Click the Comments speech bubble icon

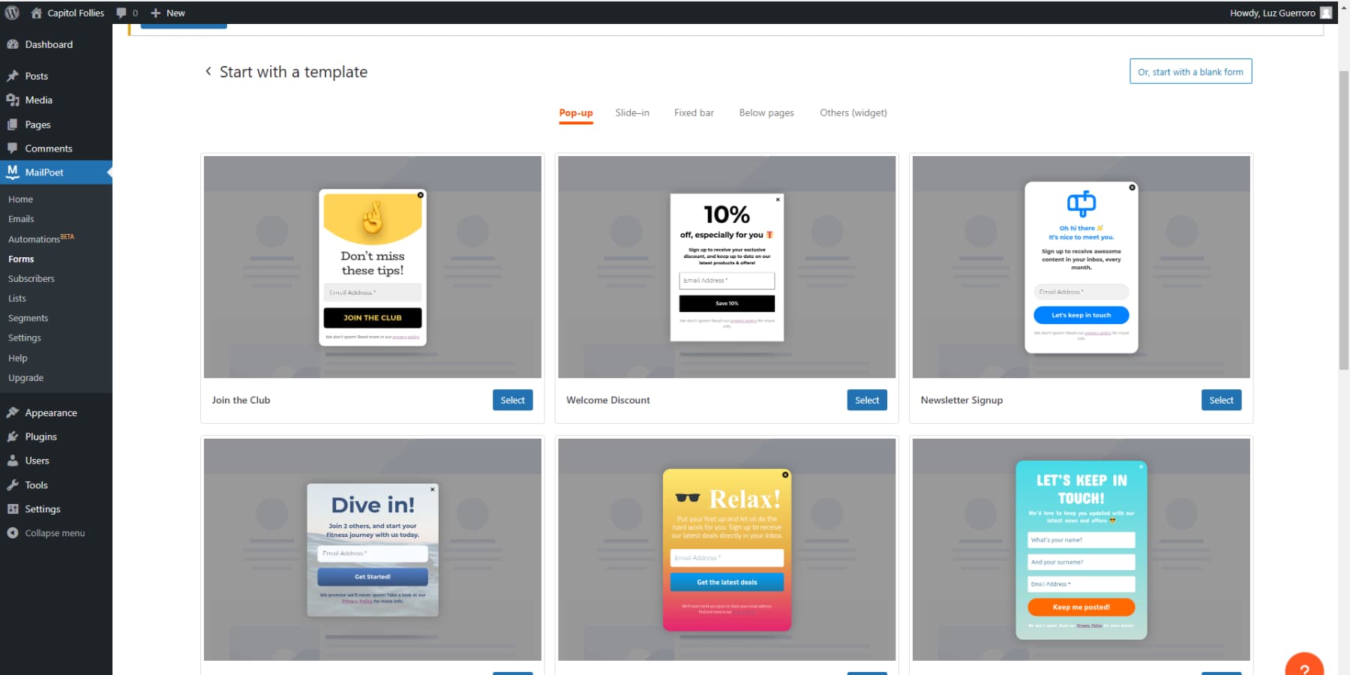[15, 148]
